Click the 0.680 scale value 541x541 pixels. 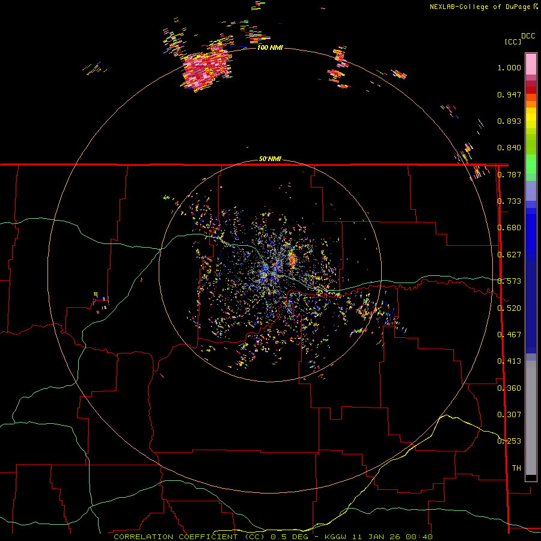509,228
